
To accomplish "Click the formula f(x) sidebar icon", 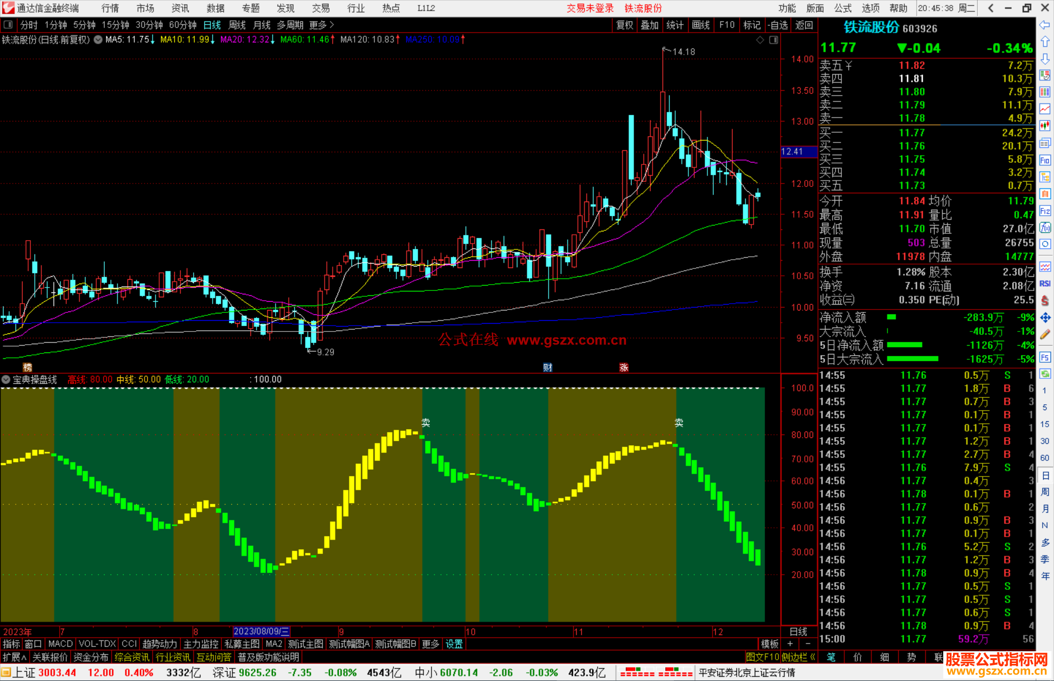I will pos(1045,228).
